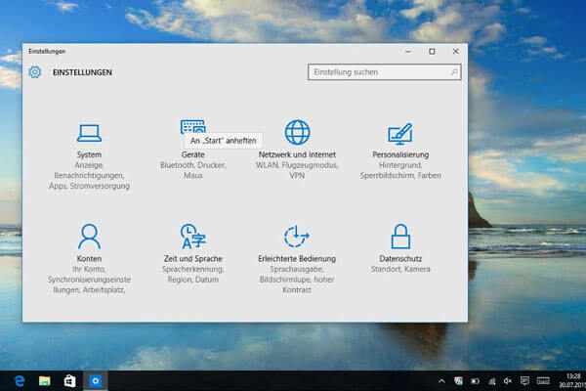586x391 pixels.
Task: Click the battery icon in system tray
Action: pyautogui.click(x=475, y=381)
